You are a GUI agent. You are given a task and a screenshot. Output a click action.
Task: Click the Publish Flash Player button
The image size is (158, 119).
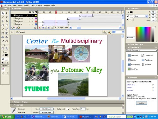46,112
